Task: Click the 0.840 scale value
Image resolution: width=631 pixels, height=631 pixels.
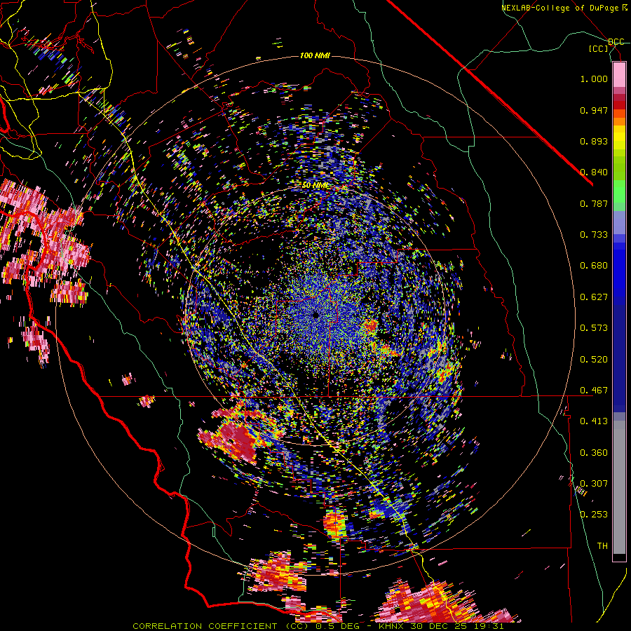Action: (x=594, y=172)
